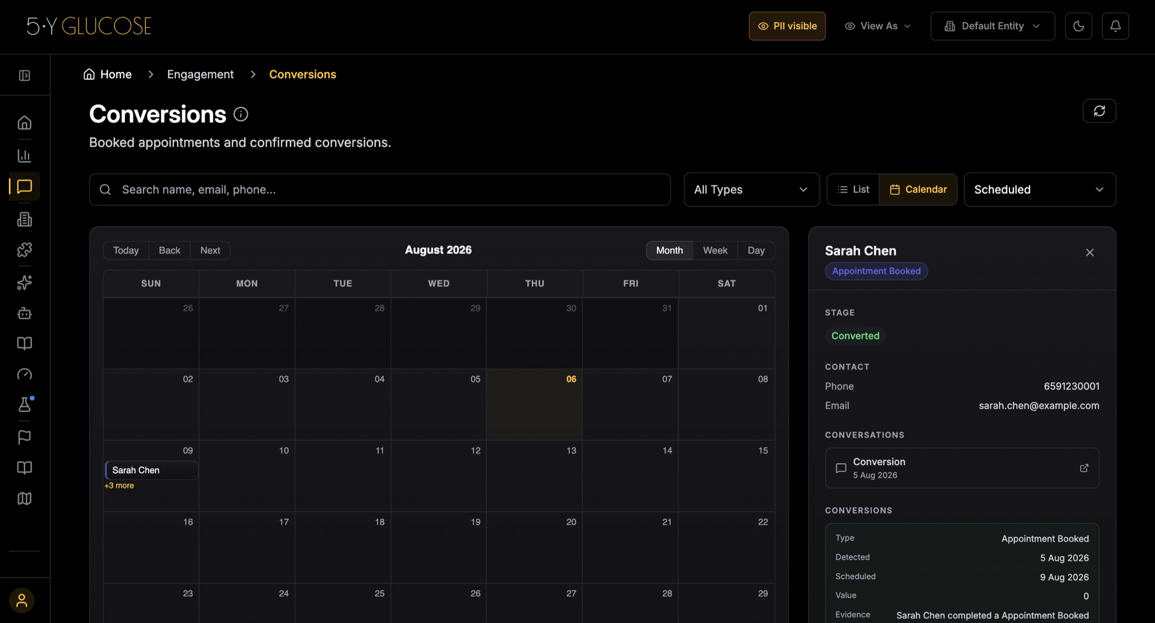This screenshot has height=623, width=1155.
Task: Open the Conversion 5 Aug 2026 conversation card
Action: click(x=962, y=468)
